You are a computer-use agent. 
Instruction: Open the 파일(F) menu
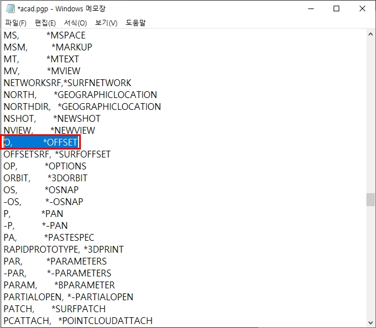(16, 23)
